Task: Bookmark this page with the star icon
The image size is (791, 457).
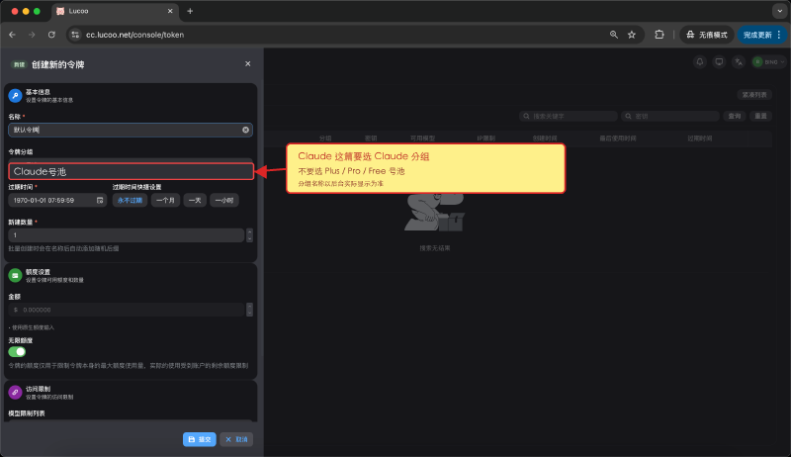Action: point(632,35)
